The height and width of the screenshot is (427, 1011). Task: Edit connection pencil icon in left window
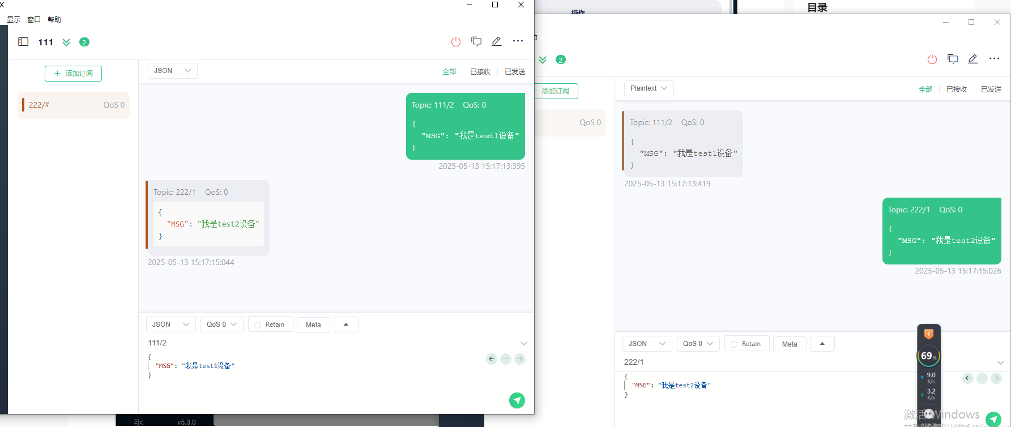tap(497, 41)
